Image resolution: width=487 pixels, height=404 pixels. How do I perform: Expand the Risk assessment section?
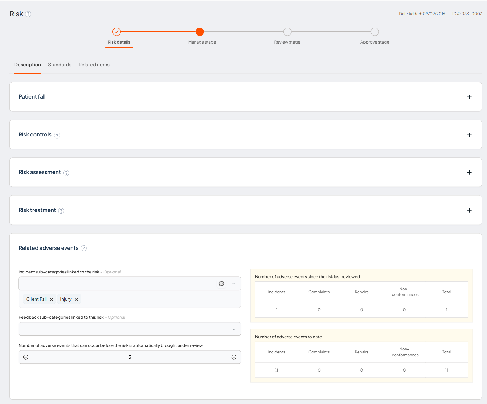click(469, 173)
